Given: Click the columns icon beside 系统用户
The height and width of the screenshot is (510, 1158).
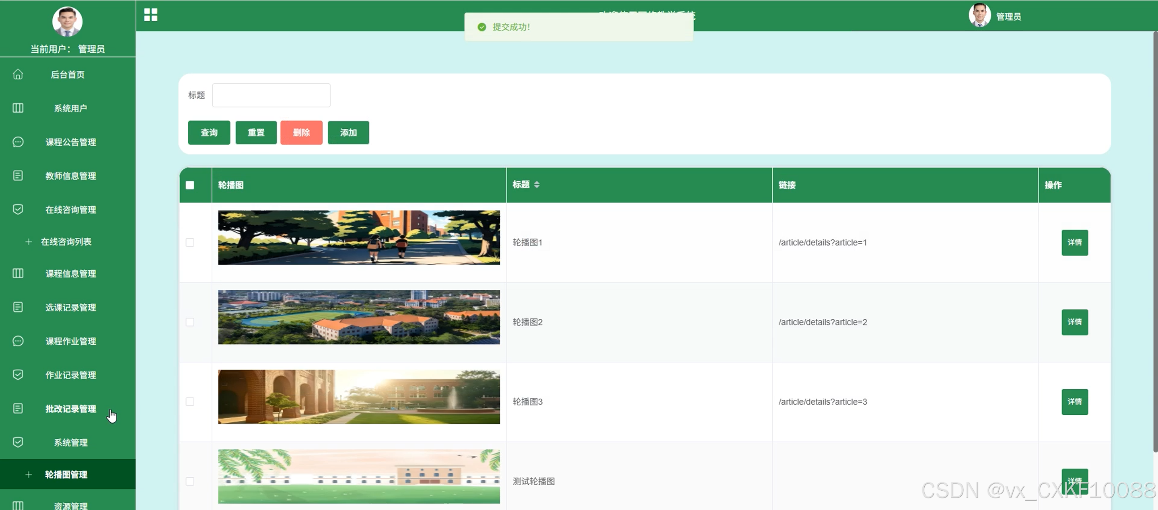Looking at the screenshot, I should (x=18, y=108).
